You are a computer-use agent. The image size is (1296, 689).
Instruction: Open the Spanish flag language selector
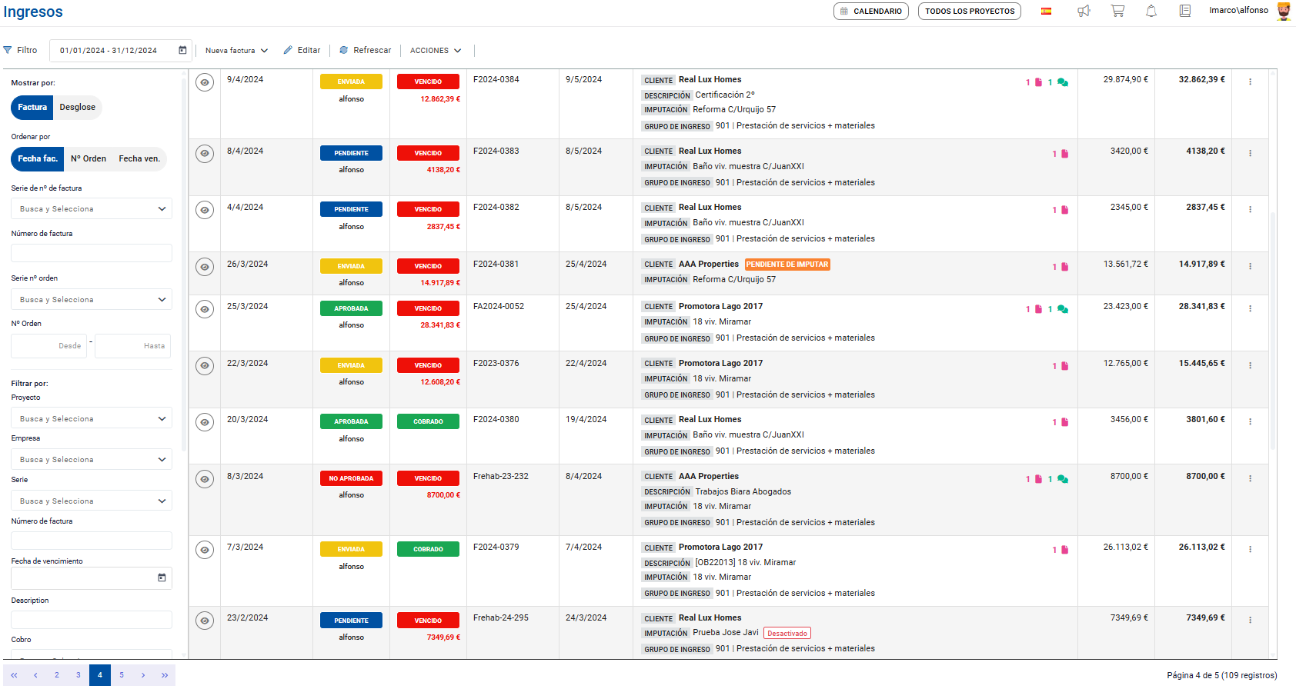click(x=1047, y=11)
